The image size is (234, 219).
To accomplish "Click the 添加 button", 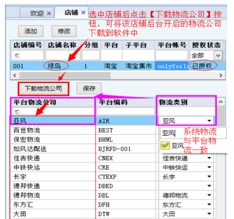I will click(x=31, y=31).
